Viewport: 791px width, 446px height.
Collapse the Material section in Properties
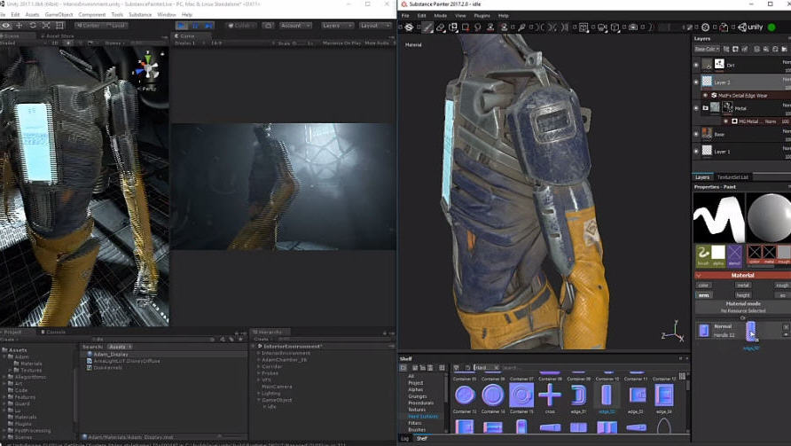pyautogui.click(x=699, y=276)
